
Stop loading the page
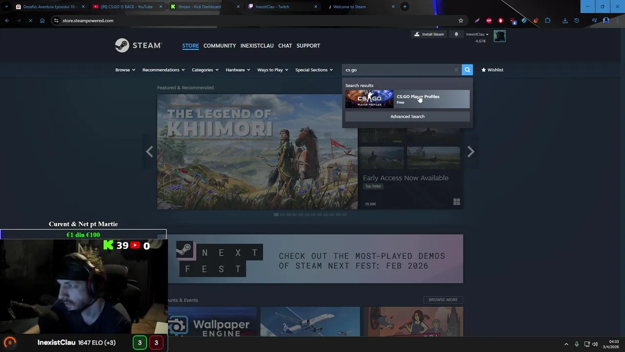tap(30, 21)
